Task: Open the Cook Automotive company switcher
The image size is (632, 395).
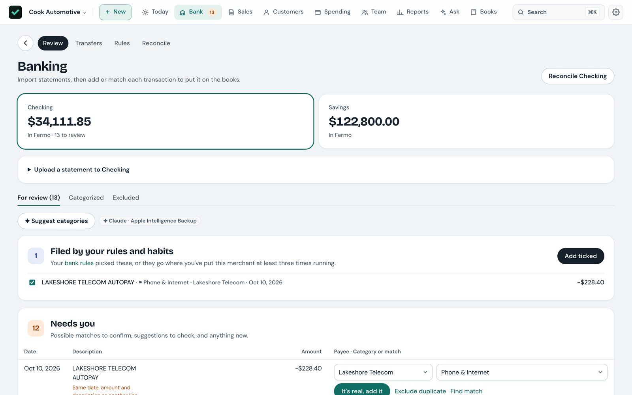Action: (x=58, y=12)
